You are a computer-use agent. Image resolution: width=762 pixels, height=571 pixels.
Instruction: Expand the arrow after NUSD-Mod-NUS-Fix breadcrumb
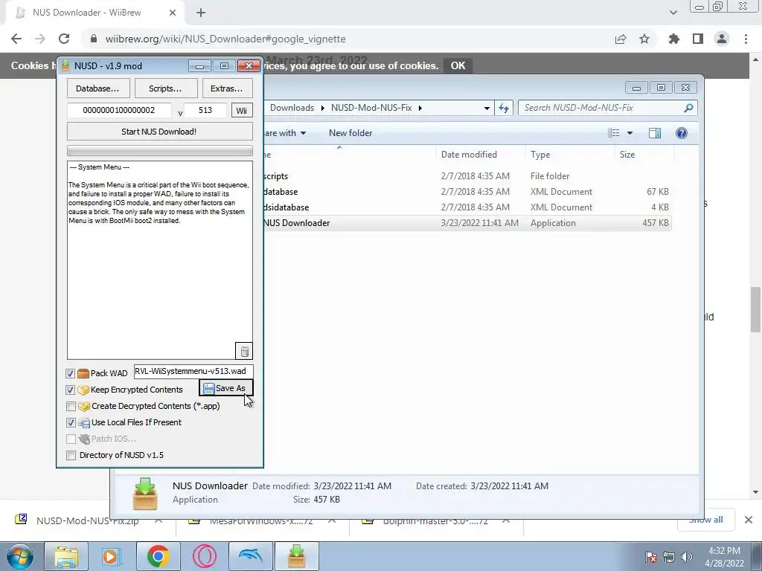click(x=420, y=108)
